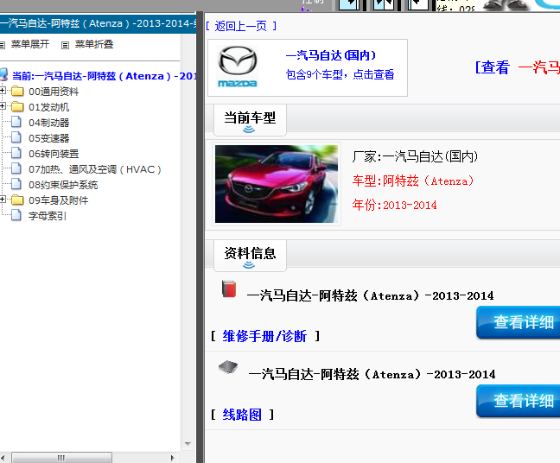Click the right-pane layout icon in top toolbar

[x=418, y=4]
